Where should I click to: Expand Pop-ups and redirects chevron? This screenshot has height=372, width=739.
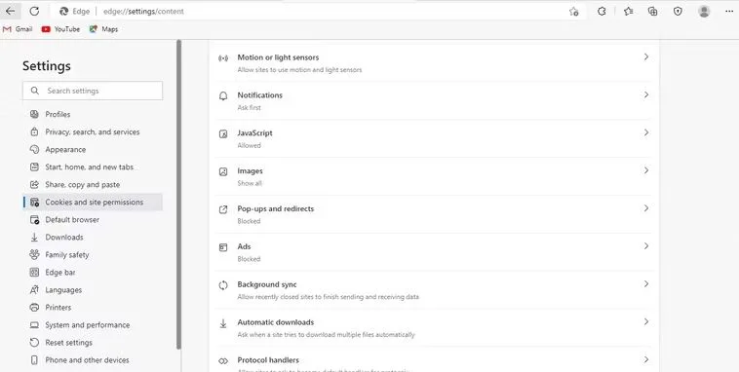[x=646, y=208]
